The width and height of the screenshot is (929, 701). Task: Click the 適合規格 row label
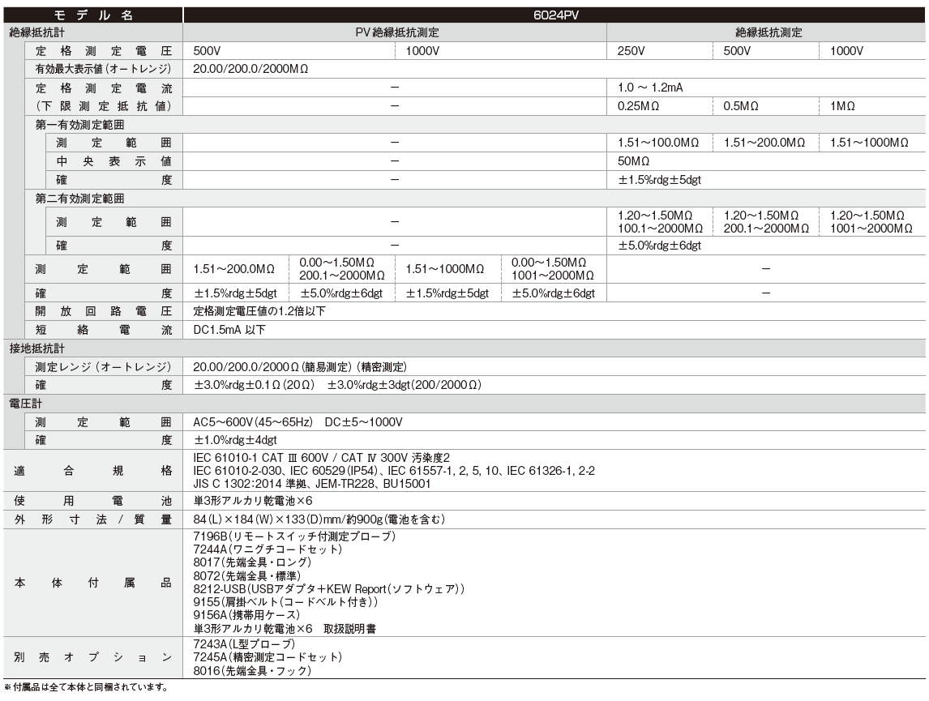pyautogui.click(x=93, y=471)
